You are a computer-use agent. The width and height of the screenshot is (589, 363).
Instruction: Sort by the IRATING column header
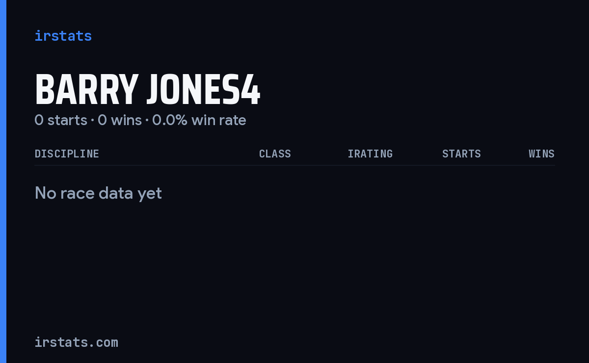tap(370, 154)
